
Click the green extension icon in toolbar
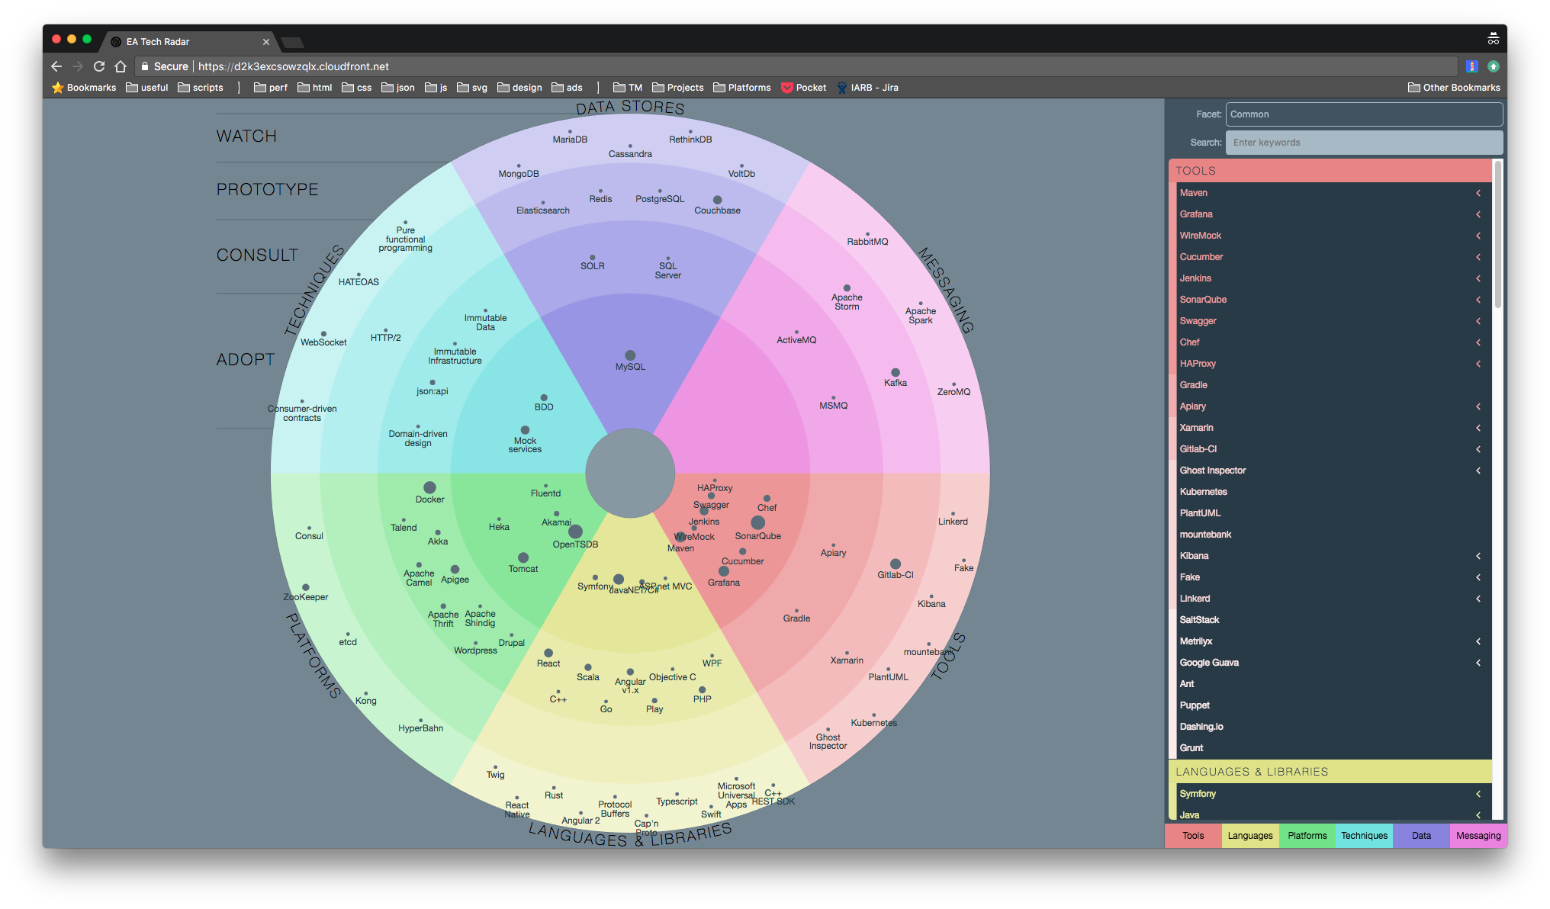click(x=1493, y=66)
